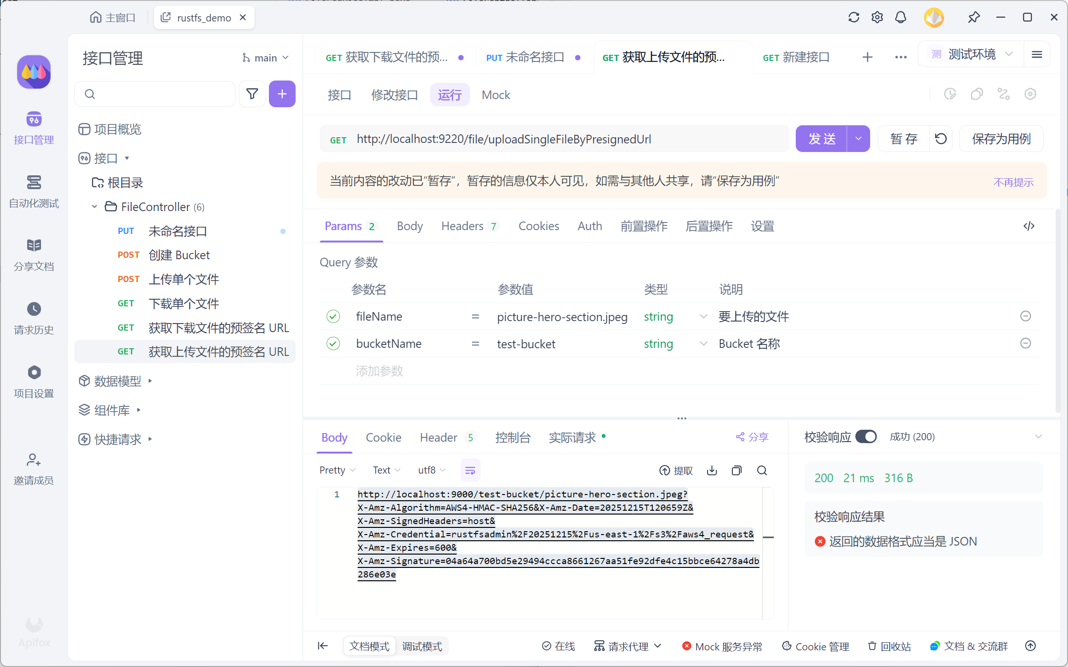Screen dimensions: 1068x667
Task: Expand the 成功 (200) response selector
Action: pyautogui.click(x=1038, y=436)
